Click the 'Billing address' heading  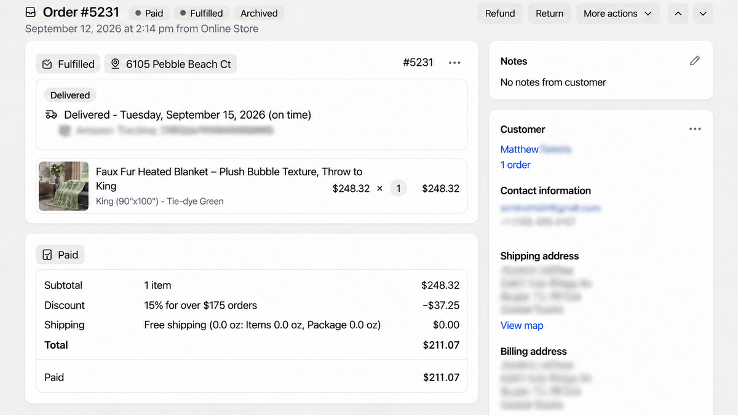(x=534, y=352)
